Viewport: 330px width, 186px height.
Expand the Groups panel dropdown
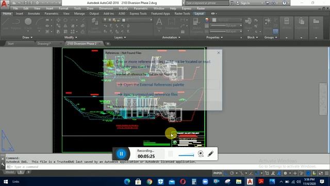click(x=271, y=37)
